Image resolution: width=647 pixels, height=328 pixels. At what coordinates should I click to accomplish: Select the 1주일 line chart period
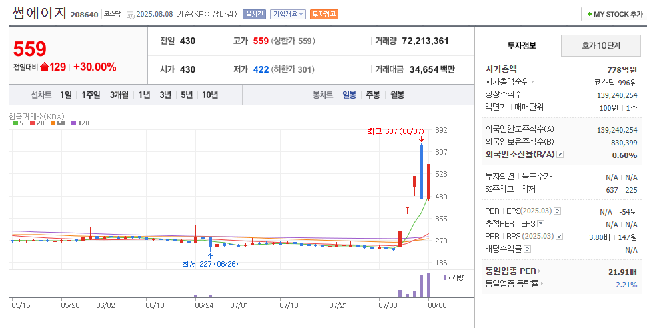(x=91, y=95)
